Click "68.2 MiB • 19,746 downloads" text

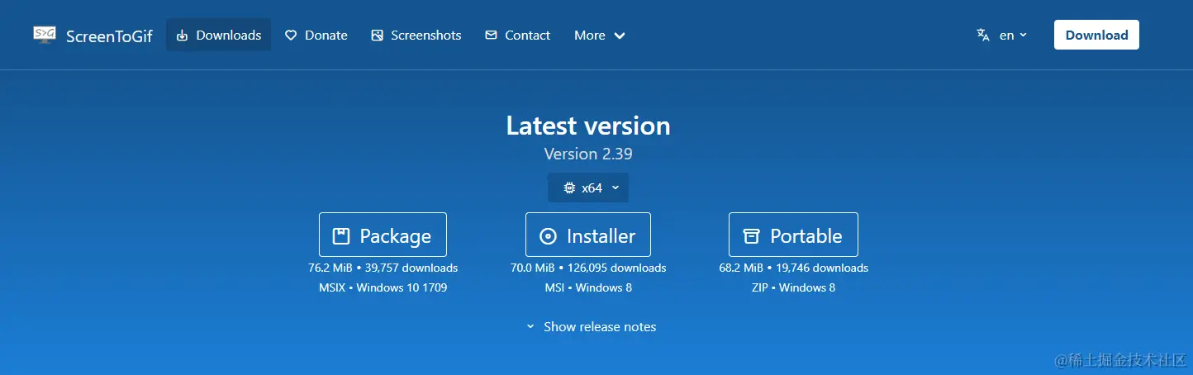[794, 268]
